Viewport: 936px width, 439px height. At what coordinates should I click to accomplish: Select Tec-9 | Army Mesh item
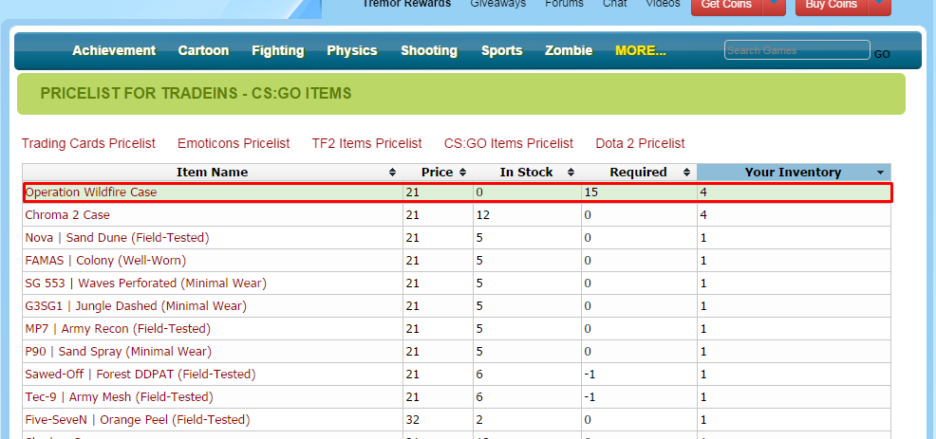[x=119, y=397]
